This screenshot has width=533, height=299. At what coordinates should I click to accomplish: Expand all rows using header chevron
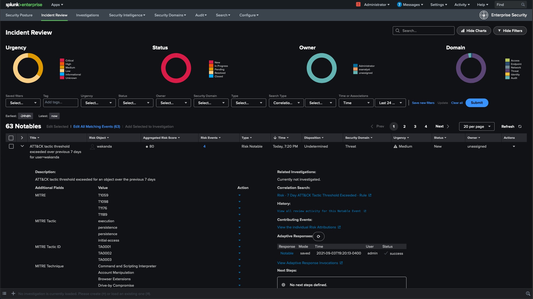point(22,138)
